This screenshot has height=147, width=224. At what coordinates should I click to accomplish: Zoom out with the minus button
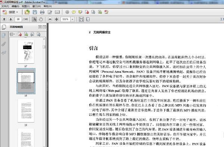50,19
